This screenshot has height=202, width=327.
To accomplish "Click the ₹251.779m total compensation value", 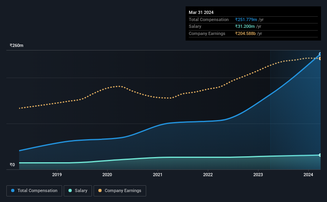I will tap(246, 19).
